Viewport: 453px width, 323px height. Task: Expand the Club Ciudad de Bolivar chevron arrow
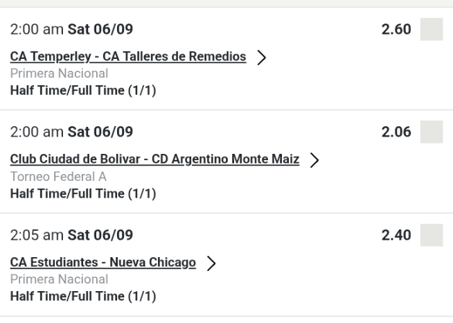[314, 160]
